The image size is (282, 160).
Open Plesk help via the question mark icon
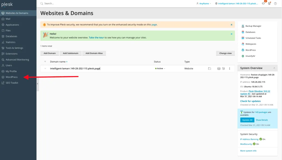(x=275, y=4)
